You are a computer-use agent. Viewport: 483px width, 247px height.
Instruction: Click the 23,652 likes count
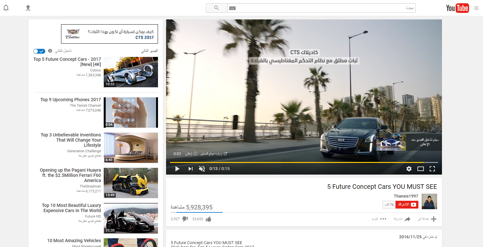(198, 219)
